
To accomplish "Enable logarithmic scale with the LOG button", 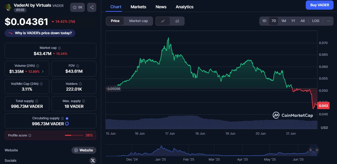I will 315,21.
